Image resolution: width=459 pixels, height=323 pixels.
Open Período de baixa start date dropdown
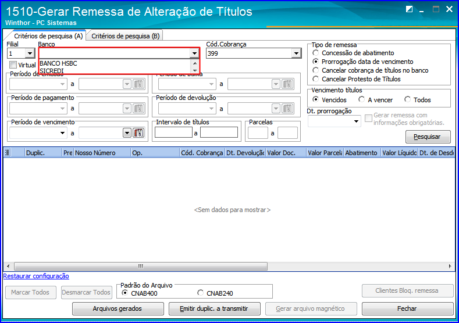click(x=211, y=84)
